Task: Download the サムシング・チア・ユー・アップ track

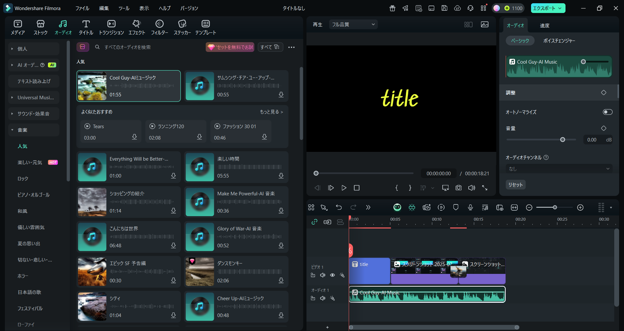Action: pos(281,94)
